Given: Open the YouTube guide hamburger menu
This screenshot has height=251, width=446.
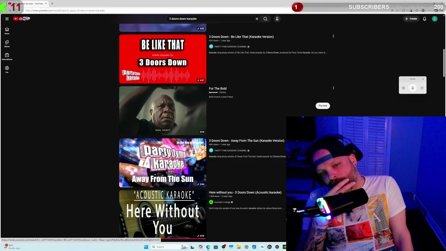Looking at the screenshot, I should (x=7, y=19).
